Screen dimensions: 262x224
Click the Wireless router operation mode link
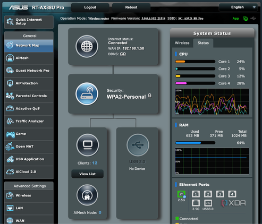(x=98, y=19)
